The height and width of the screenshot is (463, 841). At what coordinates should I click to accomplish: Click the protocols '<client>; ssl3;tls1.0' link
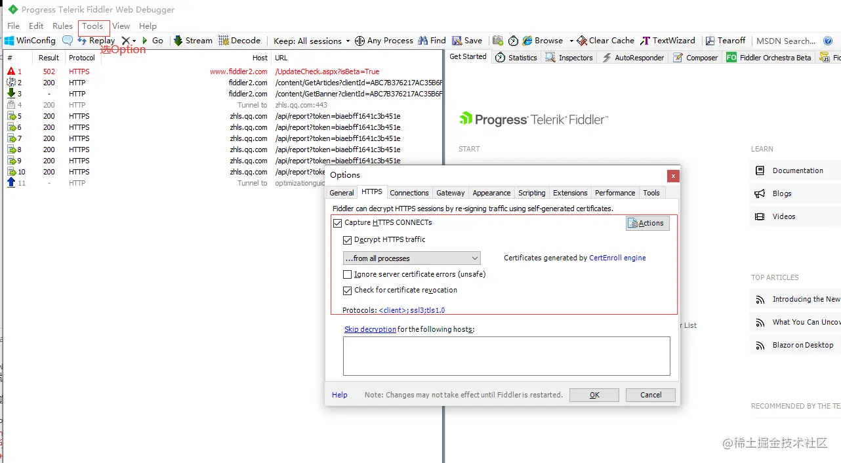tap(412, 310)
